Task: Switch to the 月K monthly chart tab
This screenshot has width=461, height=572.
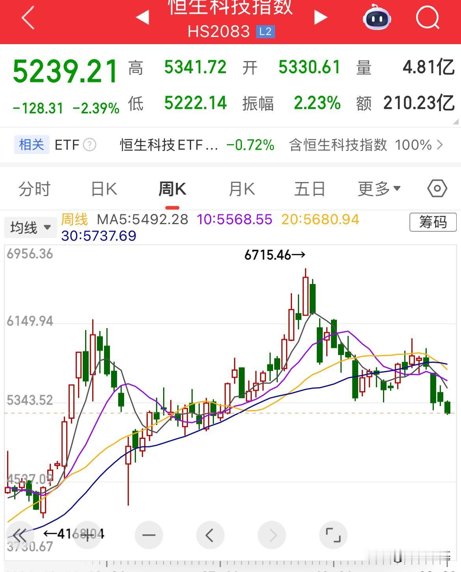Action: [242, 189]
